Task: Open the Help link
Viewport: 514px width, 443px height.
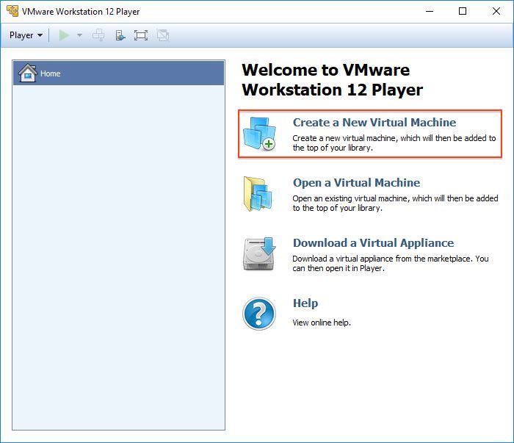Action: (x=305, y=303)
